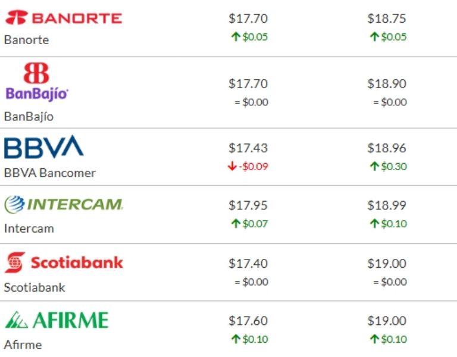Click the red down arrow for BBVA
Viewport: 457px width, 357px height.
point(232,167)
